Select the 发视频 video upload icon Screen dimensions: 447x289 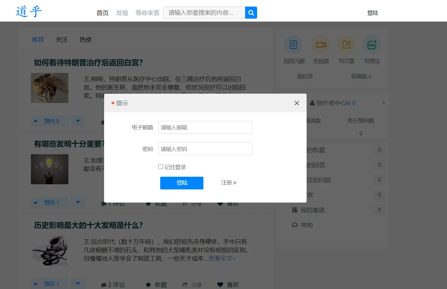[321, 44]
